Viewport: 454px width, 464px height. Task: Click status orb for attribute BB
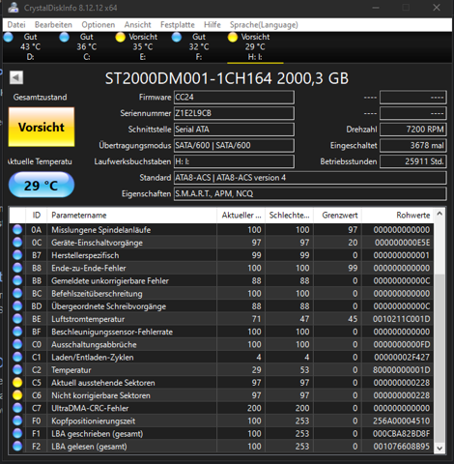(17, 280)
